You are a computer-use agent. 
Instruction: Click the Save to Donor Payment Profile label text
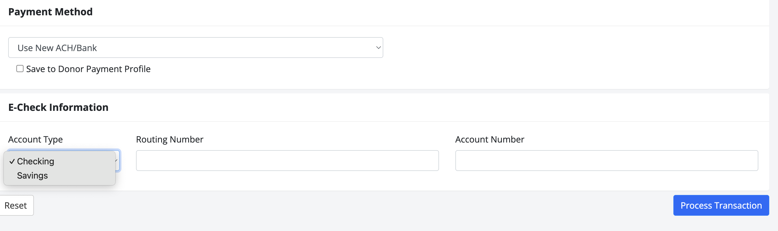(88, 69)
